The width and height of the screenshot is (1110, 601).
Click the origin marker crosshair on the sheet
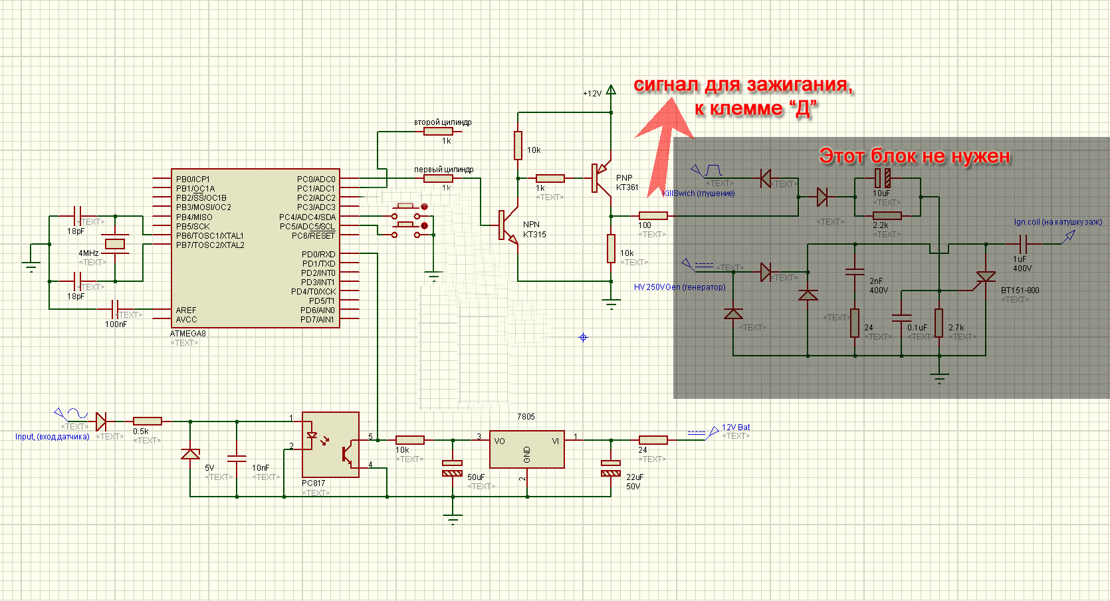tap(583, 338)
